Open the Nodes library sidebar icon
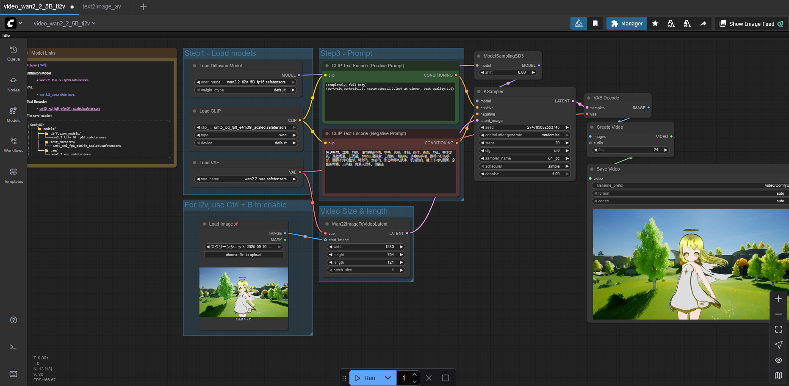This screenshot has height=386, width=789. point(13,84)
